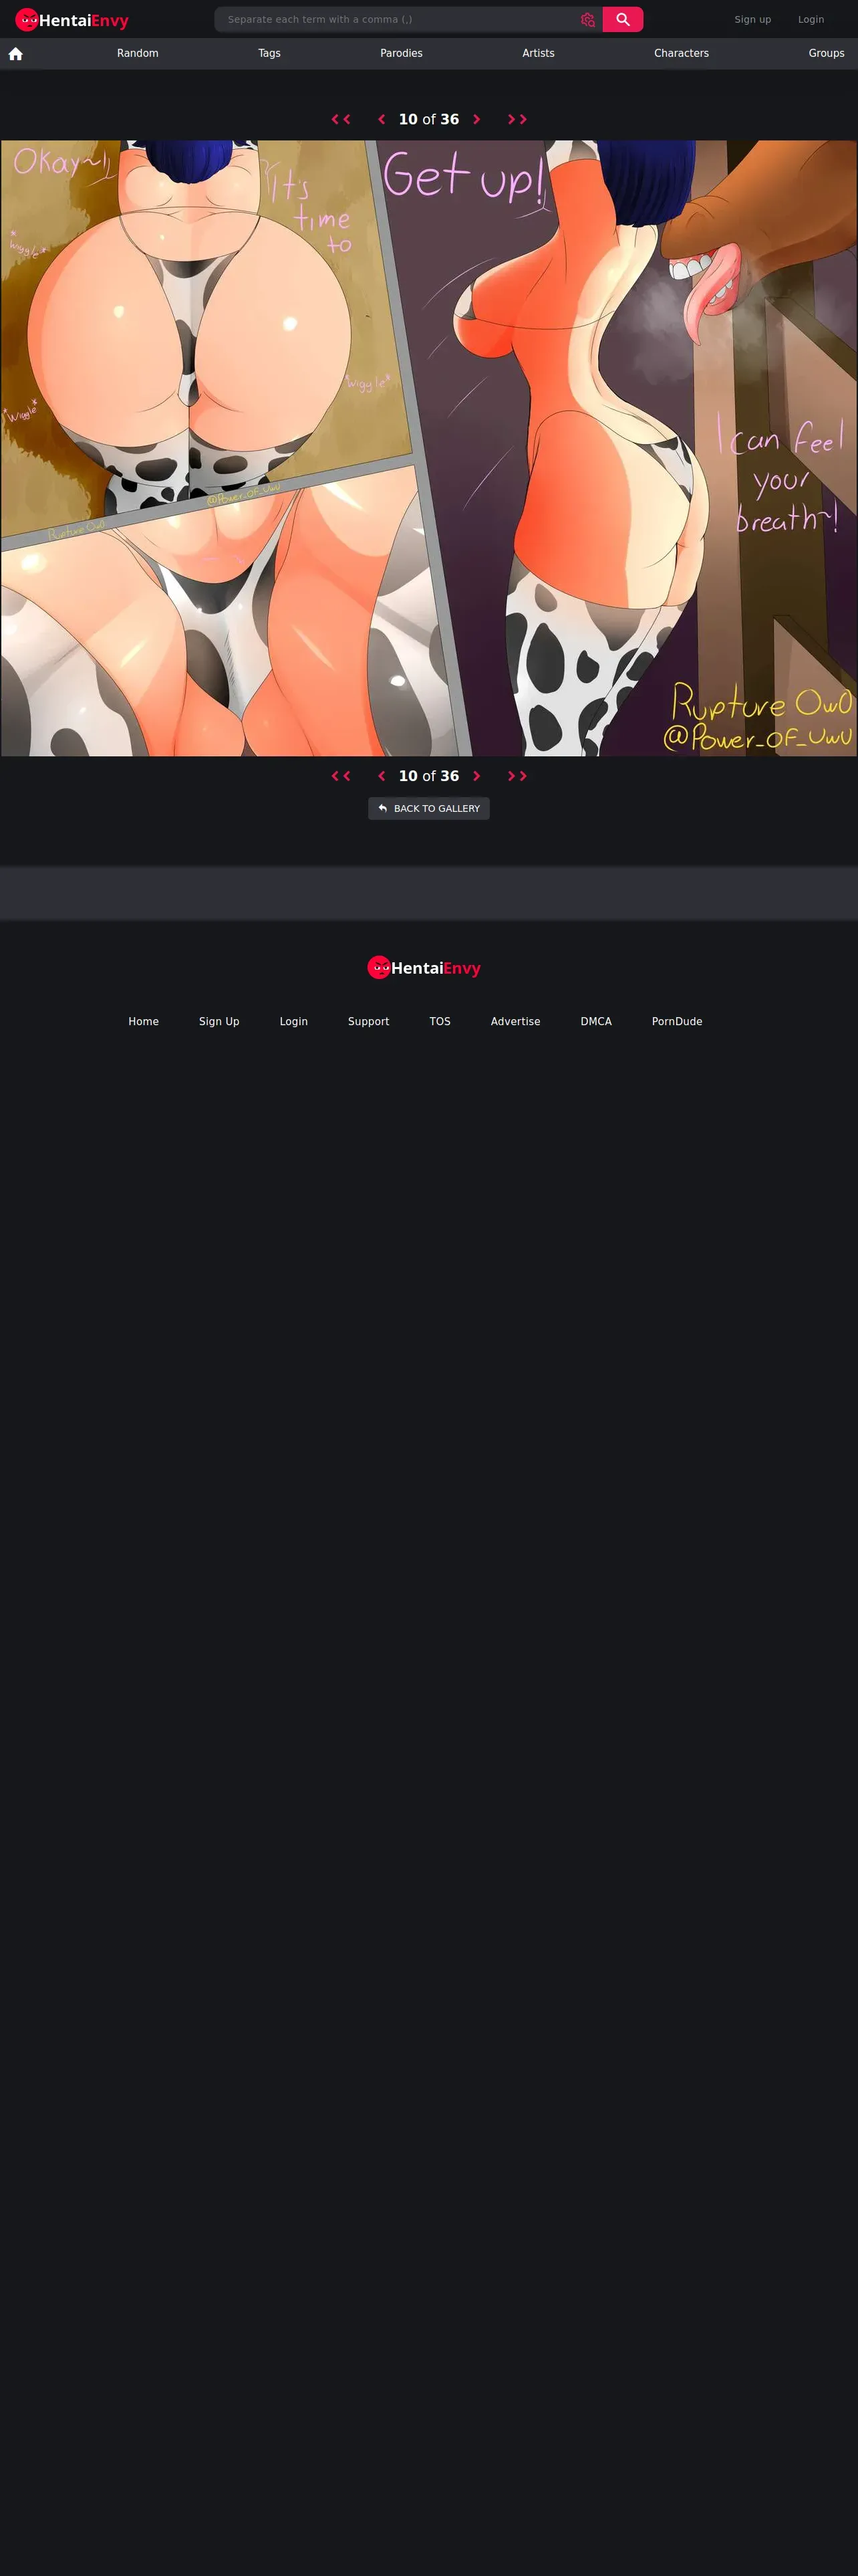The height and width of the screenshot is (2576, 858).
Task: Open the Groups menu item
Action: point(826,53)
